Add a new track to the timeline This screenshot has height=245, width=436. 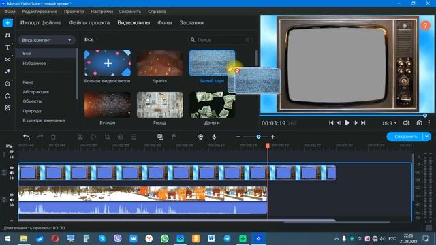tap(9, 146)
